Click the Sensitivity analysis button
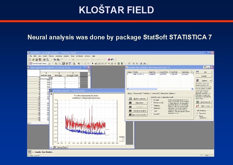This screenshot has height=165, width=233. coord(138,111)
